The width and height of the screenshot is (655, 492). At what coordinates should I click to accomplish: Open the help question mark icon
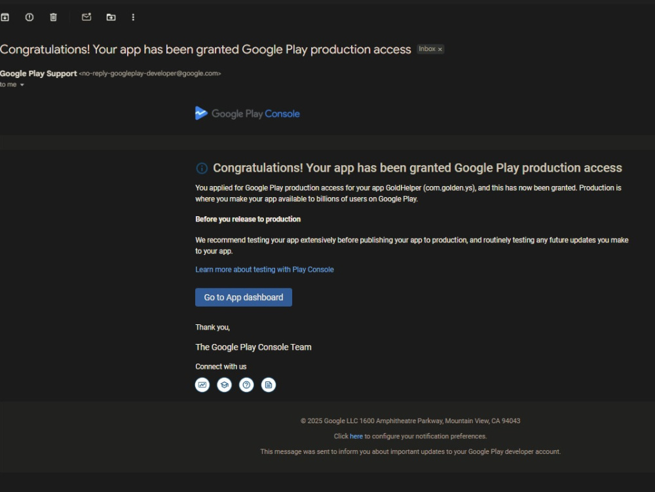[x=246, y=385]
